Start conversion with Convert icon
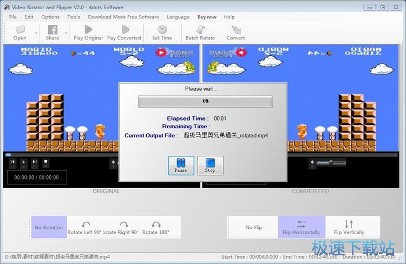Viewport: 406px width, 264px height. [235, 32]
